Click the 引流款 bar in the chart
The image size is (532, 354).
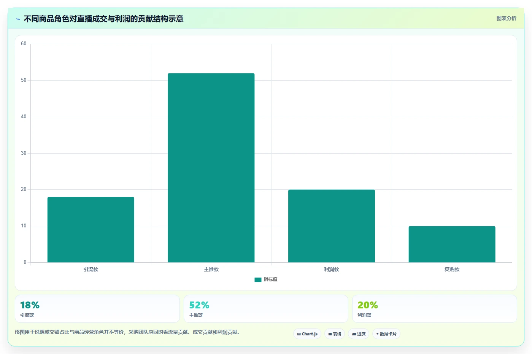coord(91,230)
